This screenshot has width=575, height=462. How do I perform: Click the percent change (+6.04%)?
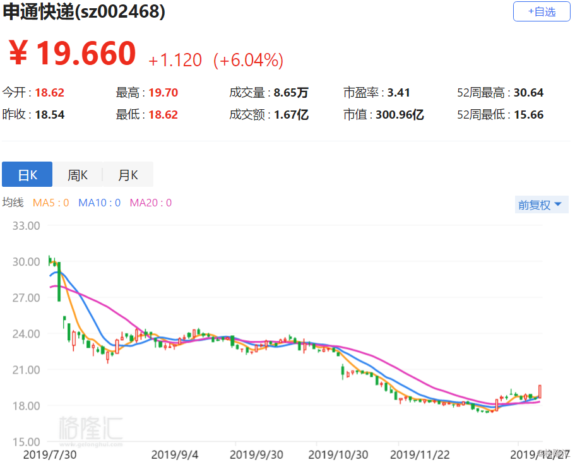[x=248, y=60]
